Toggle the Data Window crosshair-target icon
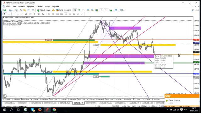201x113 pixels. [x=21, y=10]
